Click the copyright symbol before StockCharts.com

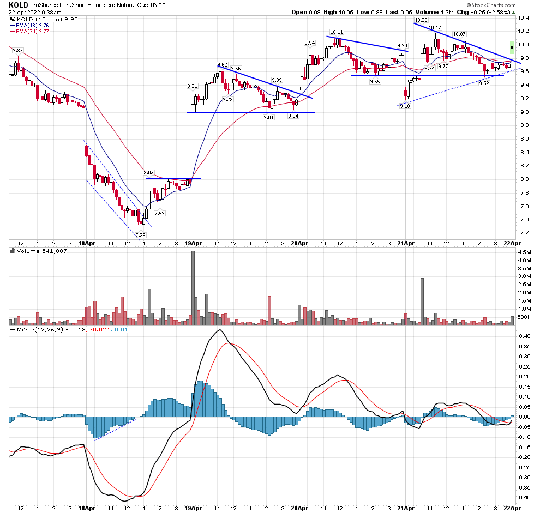(469, 5)
